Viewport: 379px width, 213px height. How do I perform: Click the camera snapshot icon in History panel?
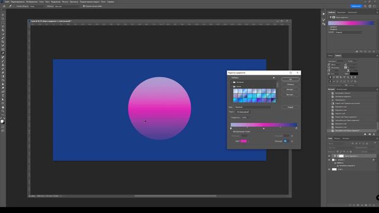point(370,134)
